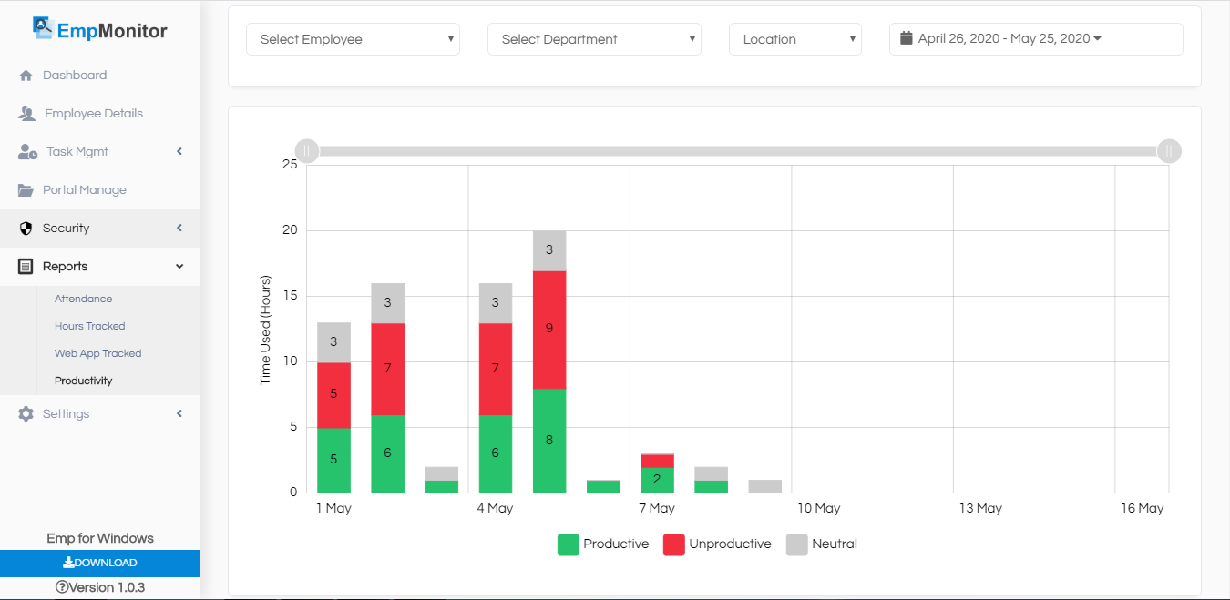
Task: Click the 16 May x-axis label
Action: click(x=1142, y=508)
